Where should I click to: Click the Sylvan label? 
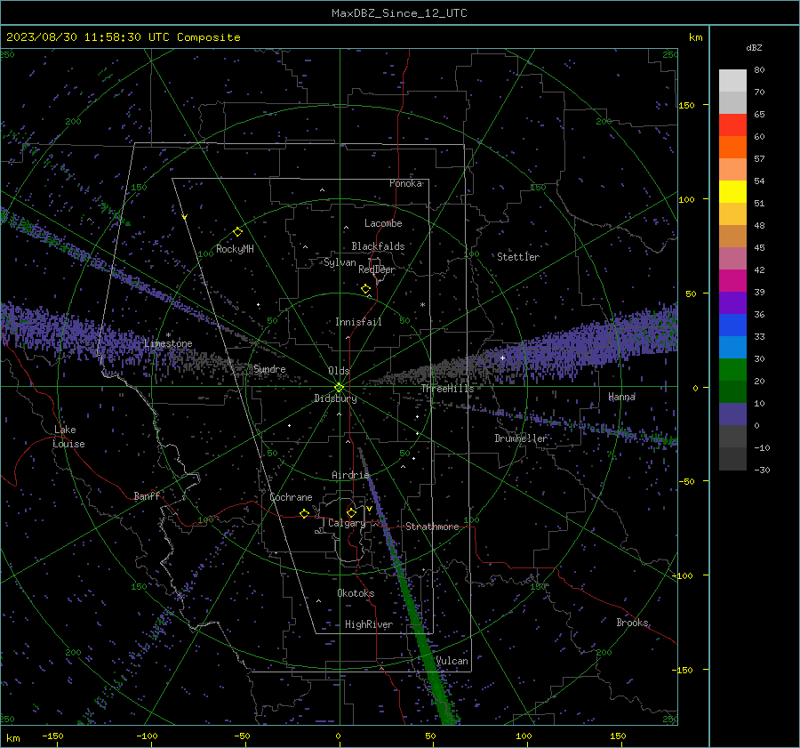click(x=340, y=262)
